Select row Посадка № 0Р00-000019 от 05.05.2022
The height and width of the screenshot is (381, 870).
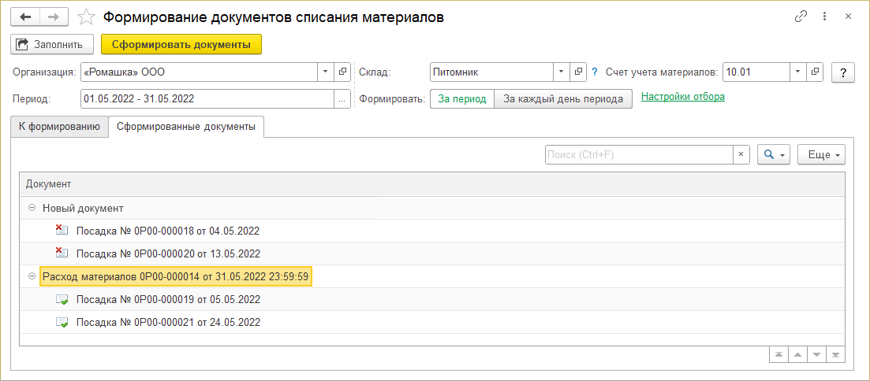pos(168,300)
